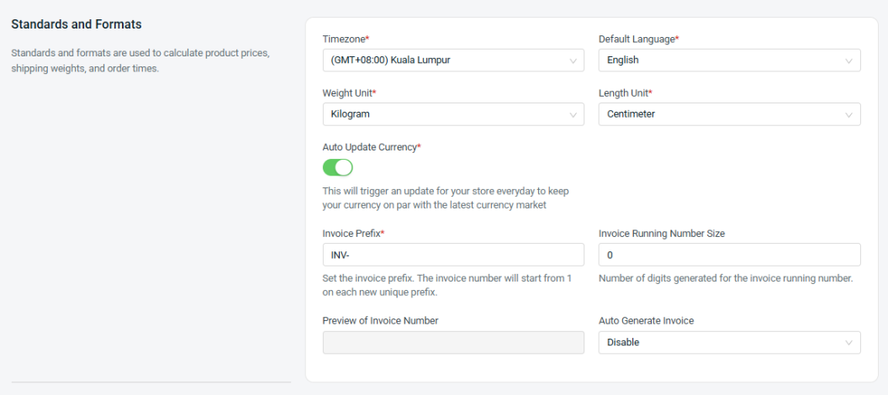This screenshot has height=395, width=888.
Task: Select the Default Language dropdown showing English
Action: tap(721, 61)
